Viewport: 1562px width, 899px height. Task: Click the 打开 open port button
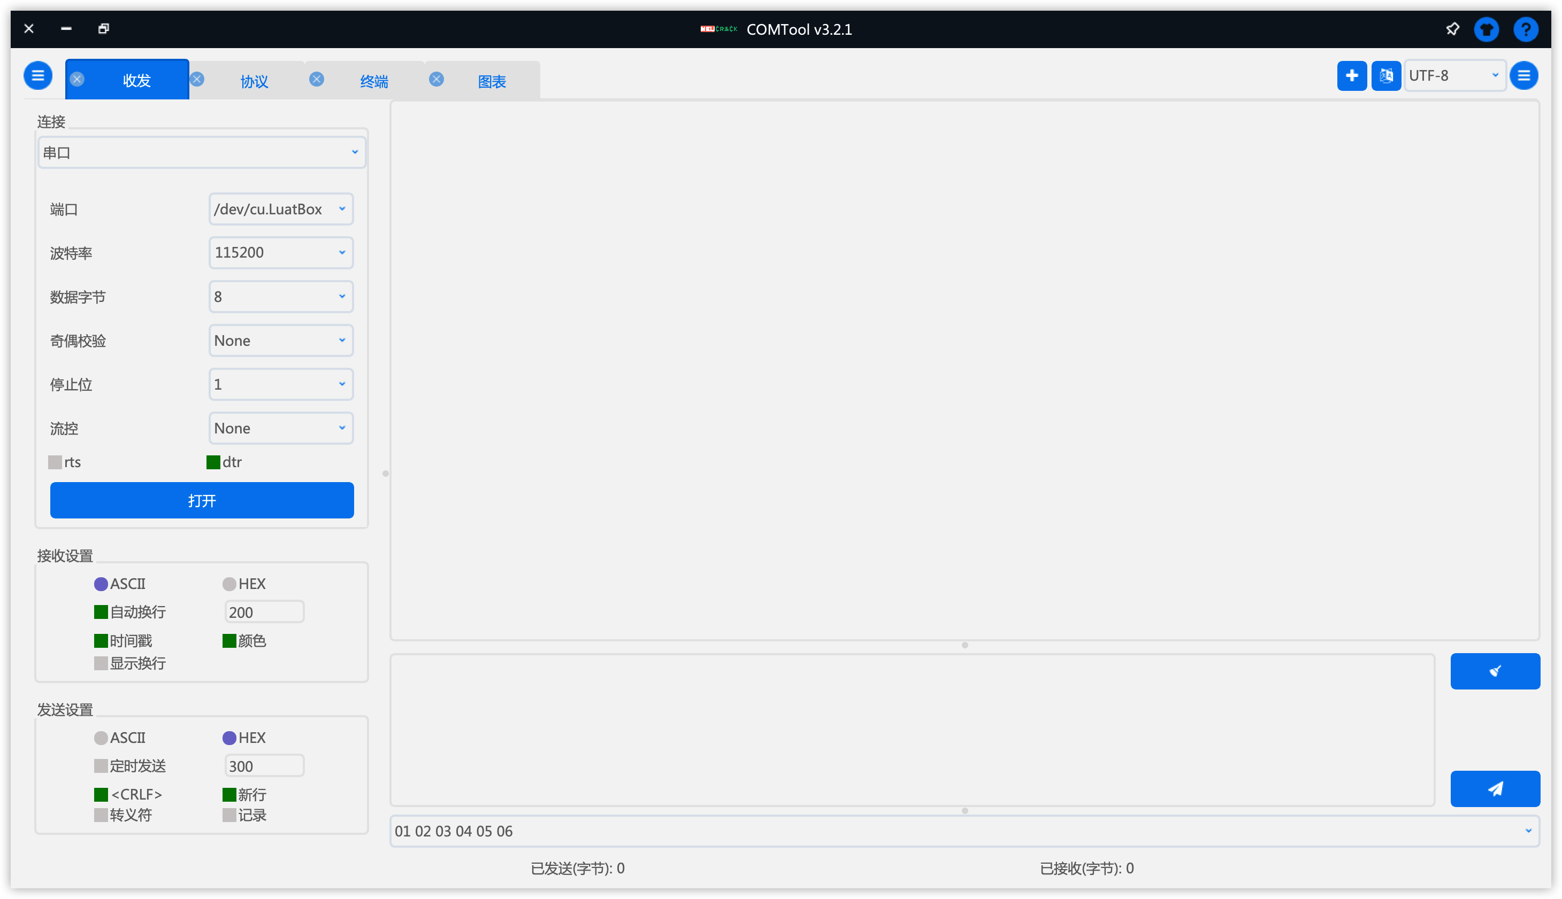pyautogui.click(x=202, y=500)
